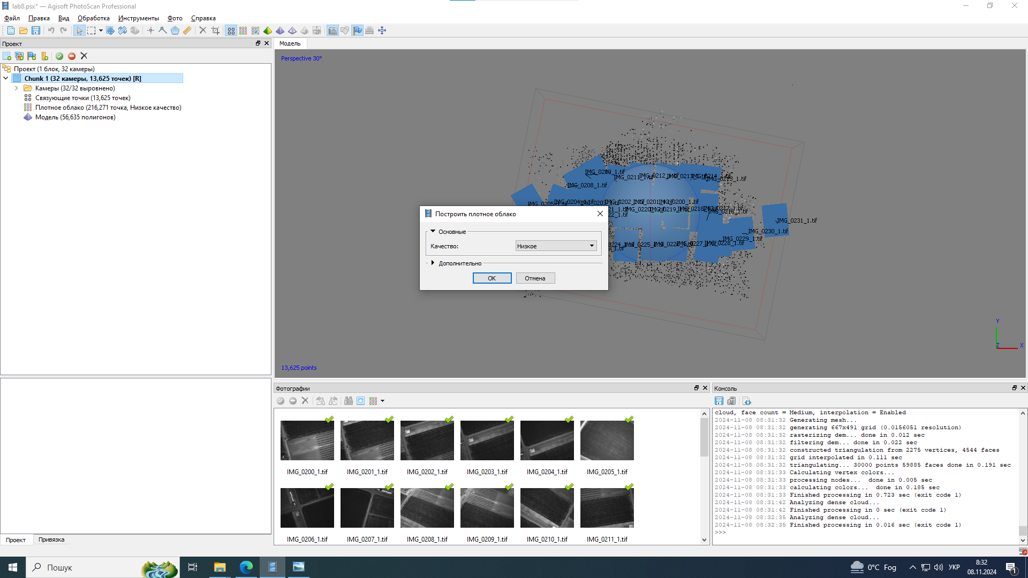Toggle Show Markers flag button
The image size is (1028, 578).
(x=357, y=31)
